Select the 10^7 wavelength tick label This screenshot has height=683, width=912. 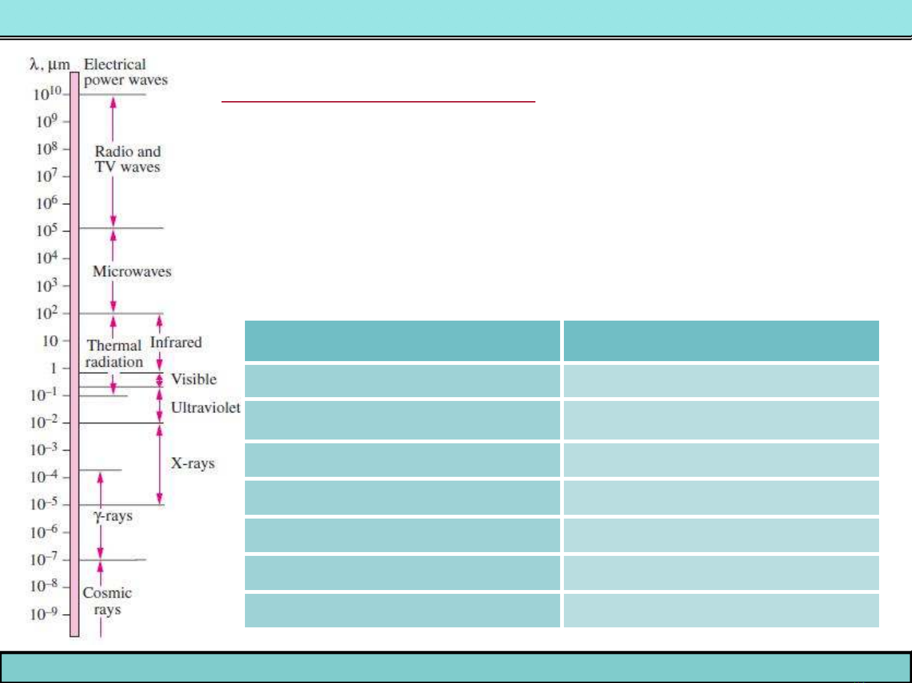coord(47,175)
